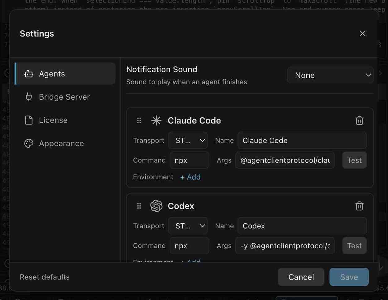The height and width of the screenshot is (300, 388).
Task: Switch to the License section
Action: pos(65,120)
